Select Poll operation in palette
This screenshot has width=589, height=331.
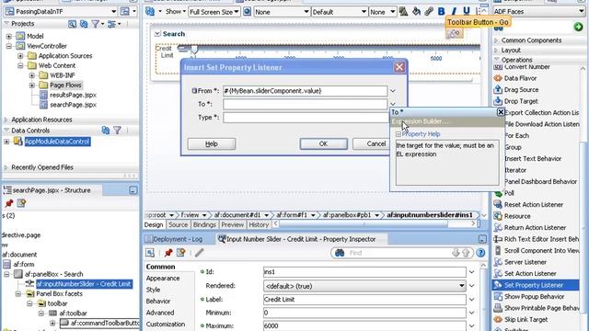click(509, 193)
